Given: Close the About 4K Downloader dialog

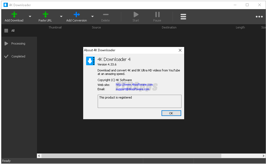Looking at the screenshot, I should click(x=180, y=50).
